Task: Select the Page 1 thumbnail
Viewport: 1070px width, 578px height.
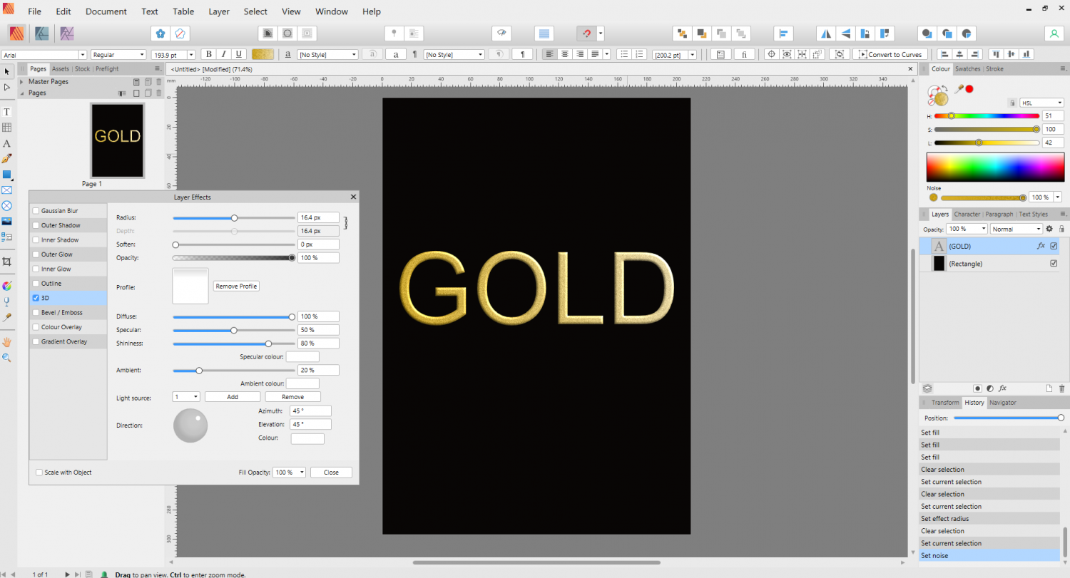Action: click(x=117, y=140)
